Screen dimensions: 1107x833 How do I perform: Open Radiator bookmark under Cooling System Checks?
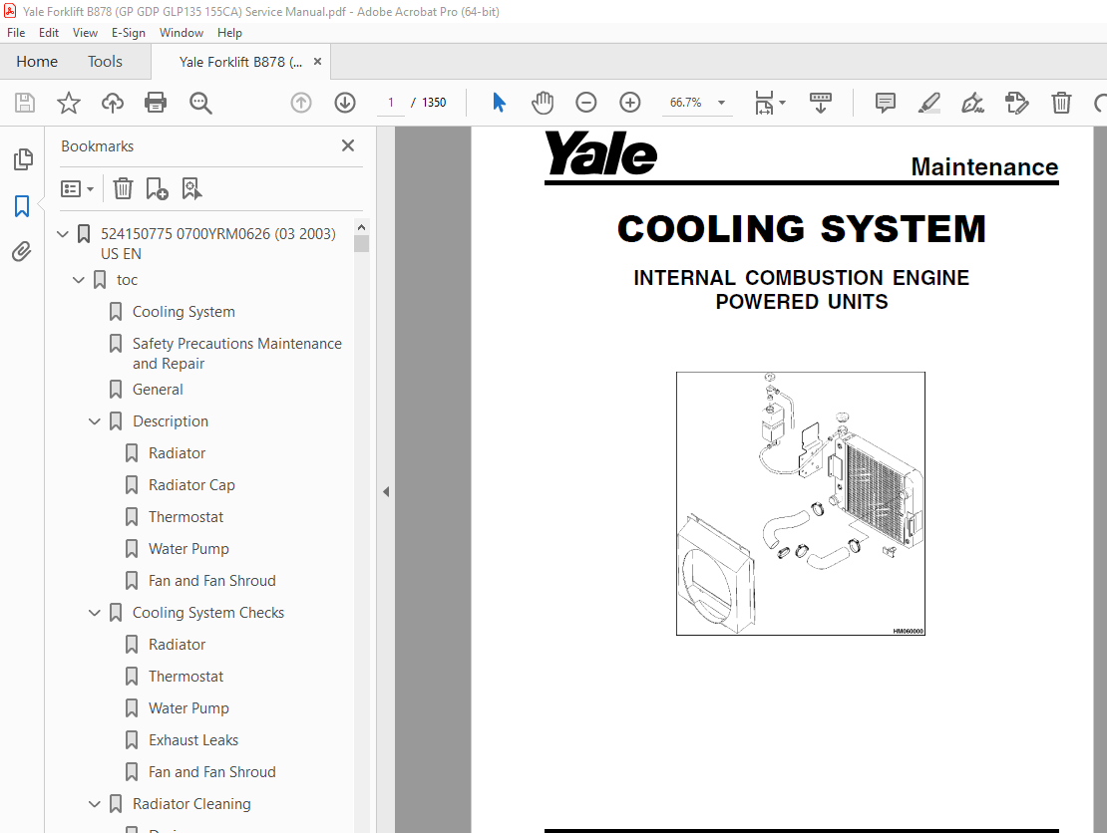click(177, 645)
